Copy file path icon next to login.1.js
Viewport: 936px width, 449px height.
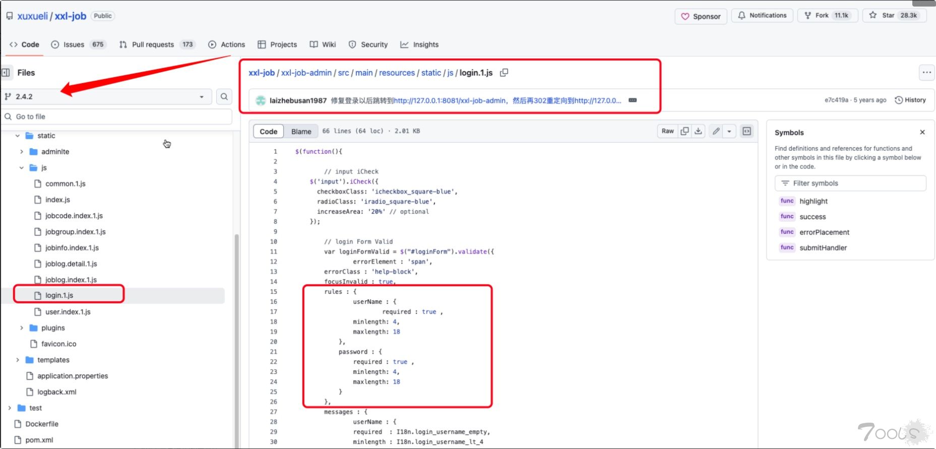504,73
